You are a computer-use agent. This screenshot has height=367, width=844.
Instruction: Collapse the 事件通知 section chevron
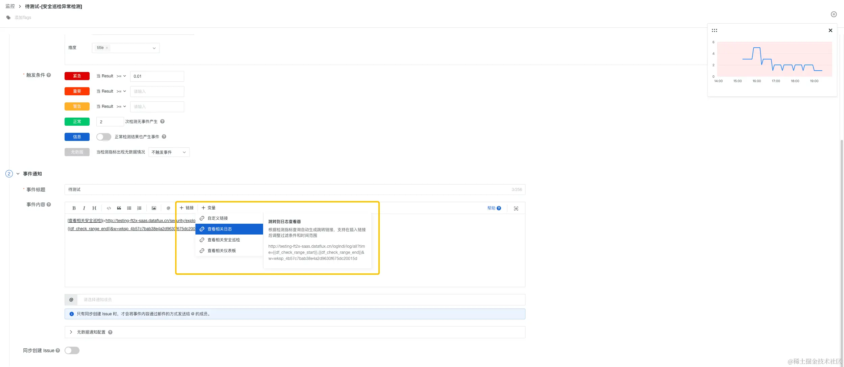(x=18, y=174)
